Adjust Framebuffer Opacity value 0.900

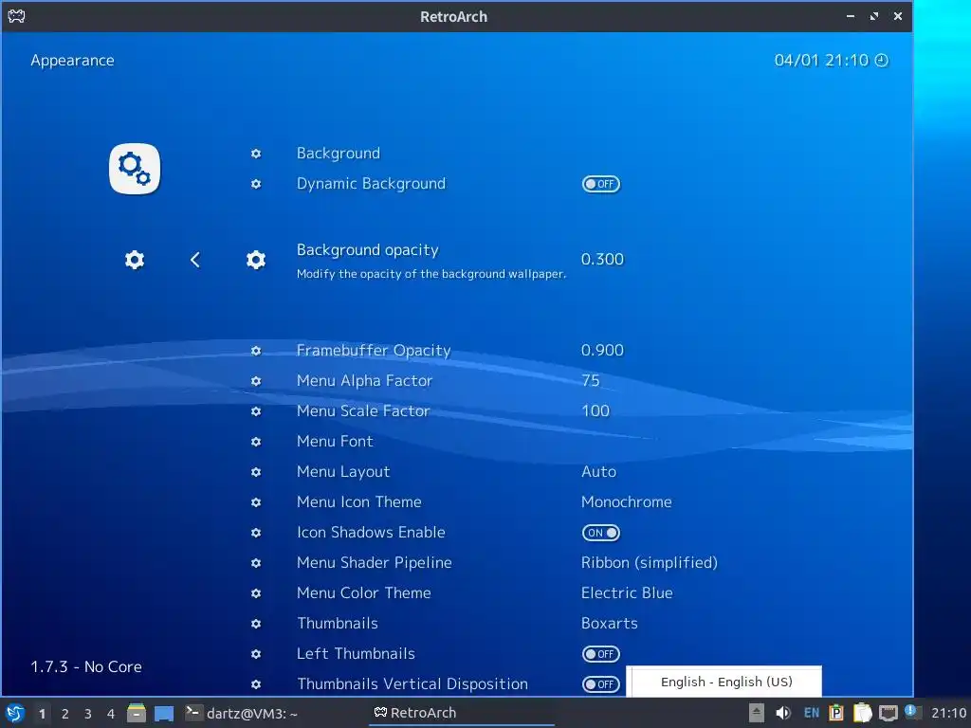(x=602, y=351)
